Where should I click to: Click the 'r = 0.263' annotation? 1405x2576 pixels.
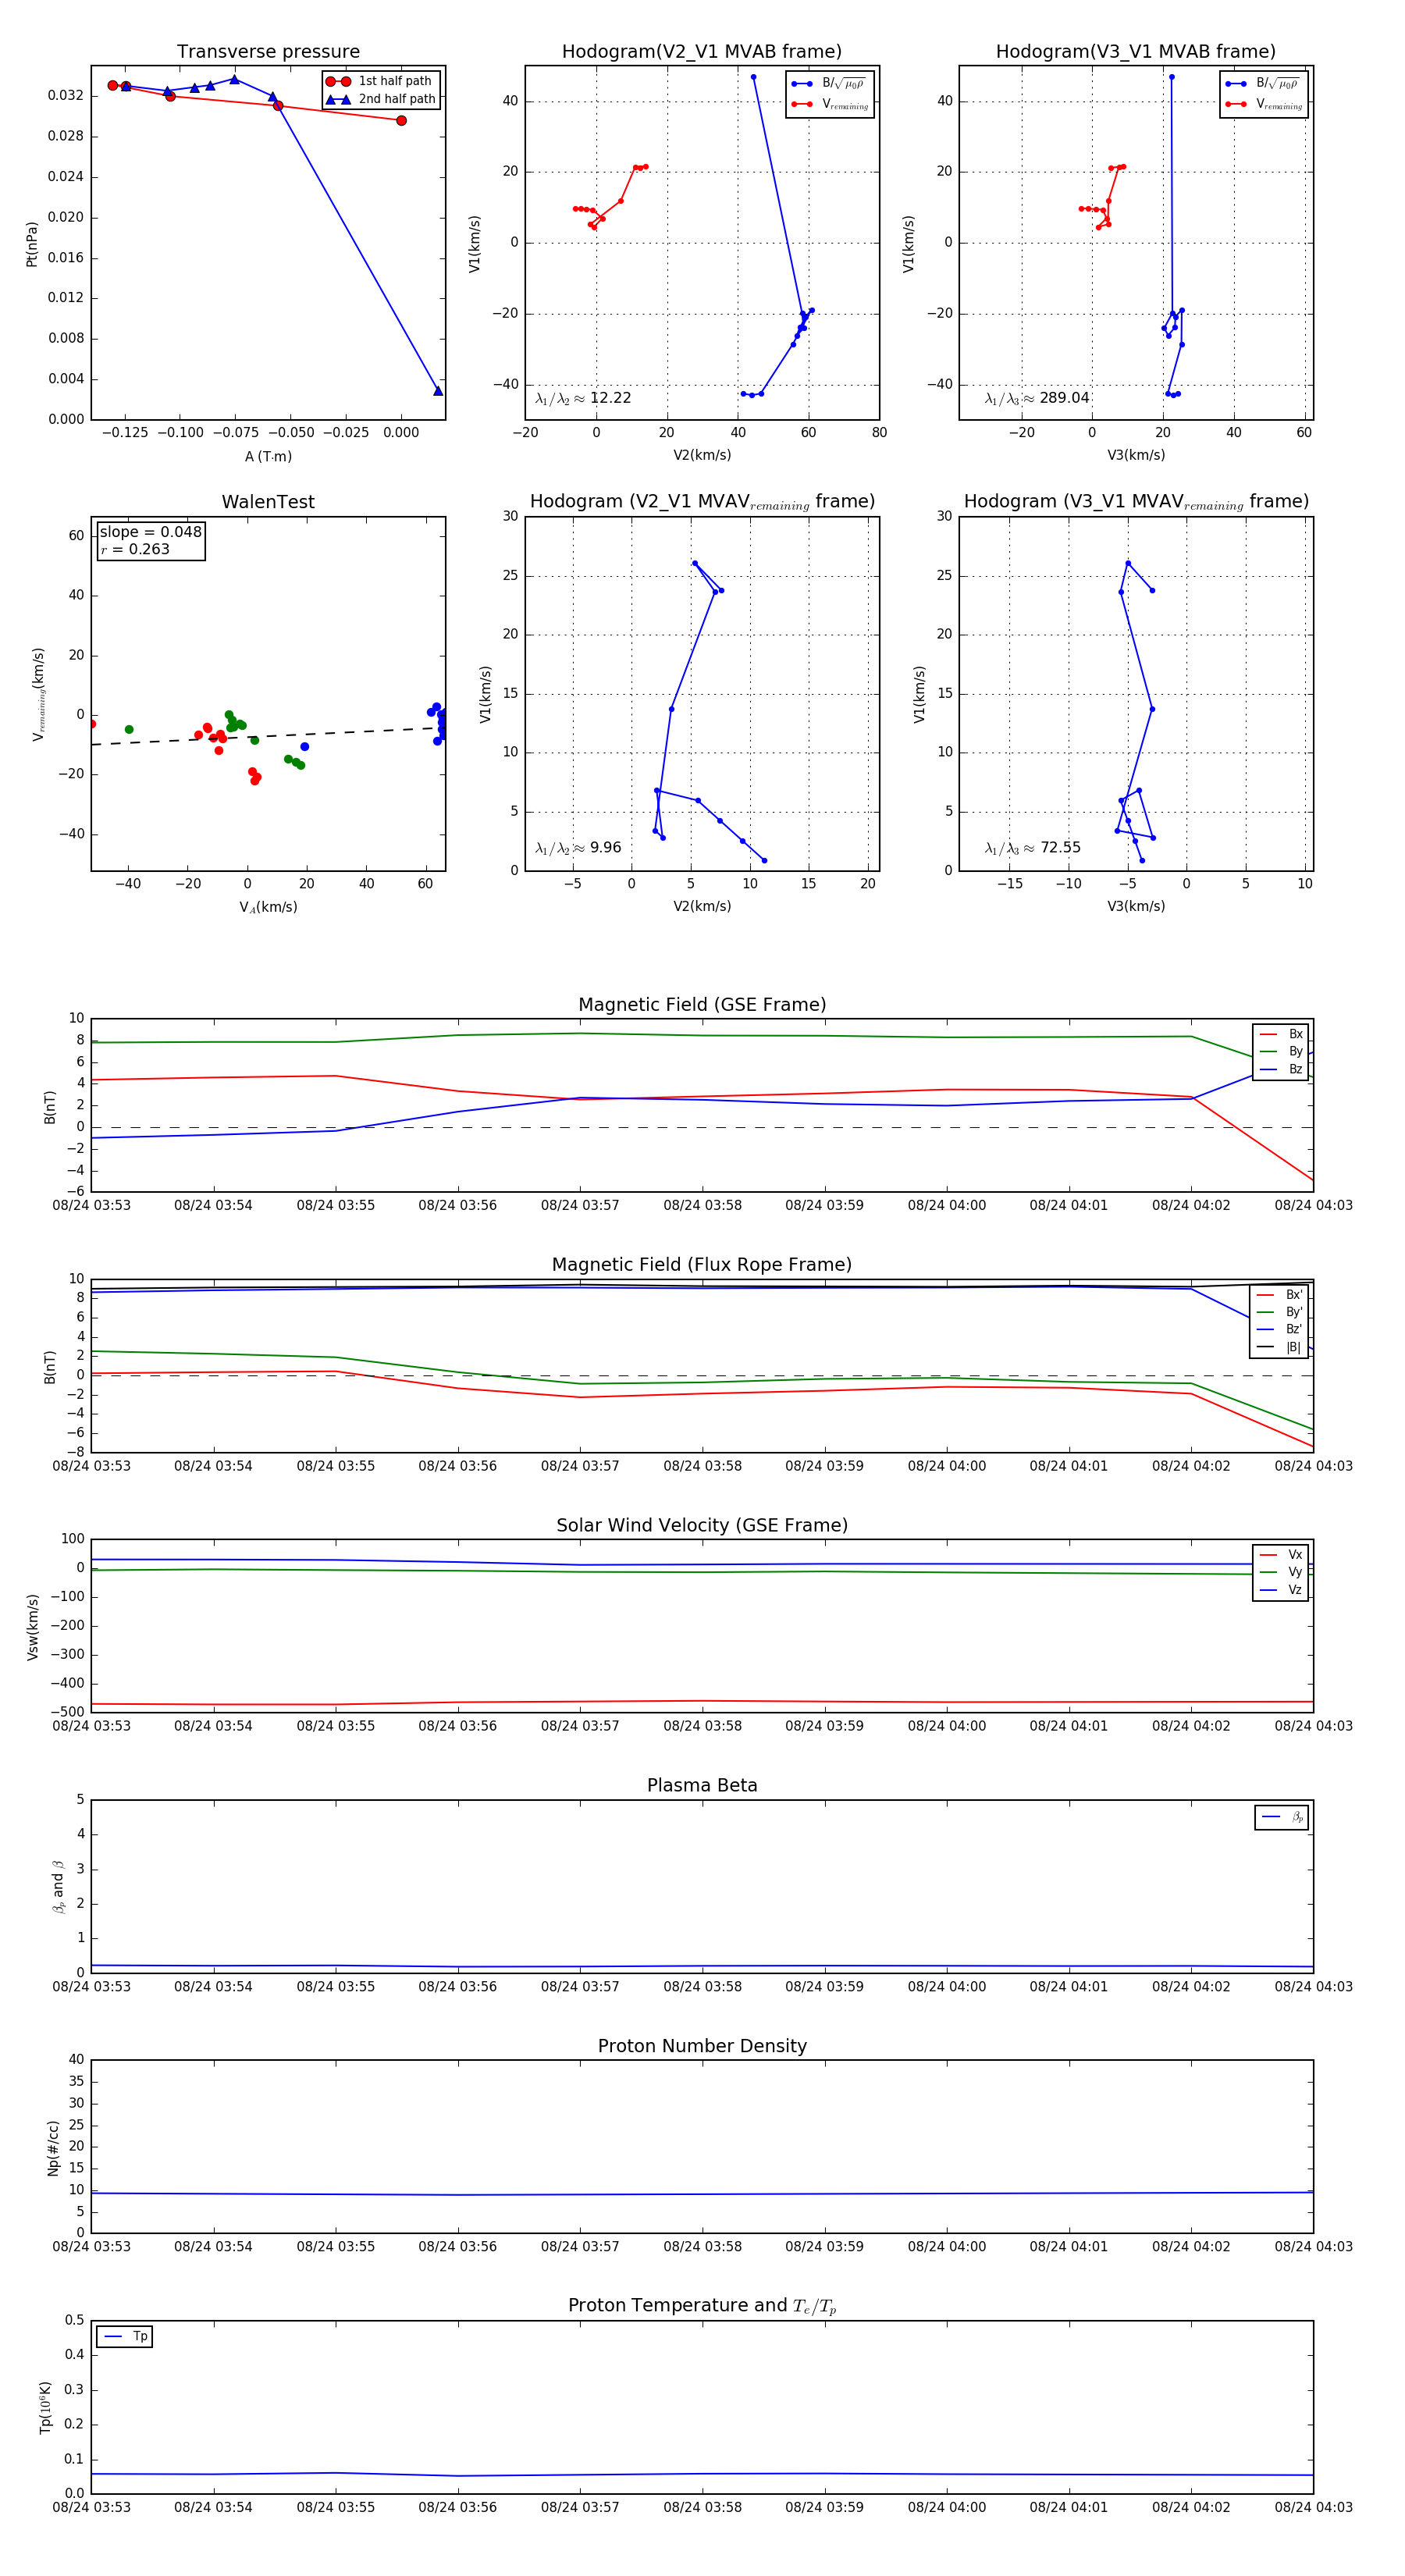[135, 549]
